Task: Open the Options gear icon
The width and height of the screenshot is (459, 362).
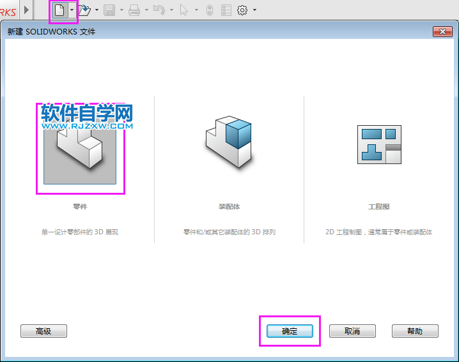Action: [x=242, y=10]
